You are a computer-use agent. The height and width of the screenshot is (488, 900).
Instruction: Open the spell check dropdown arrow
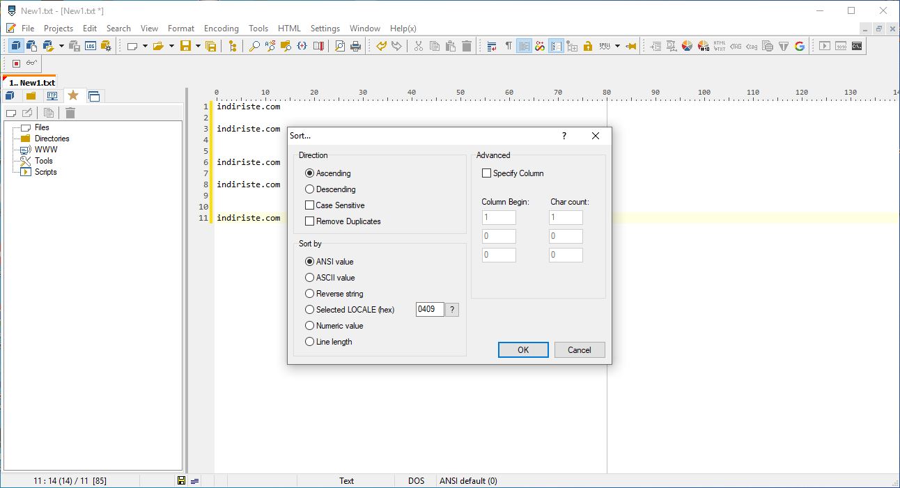[617, 46]
